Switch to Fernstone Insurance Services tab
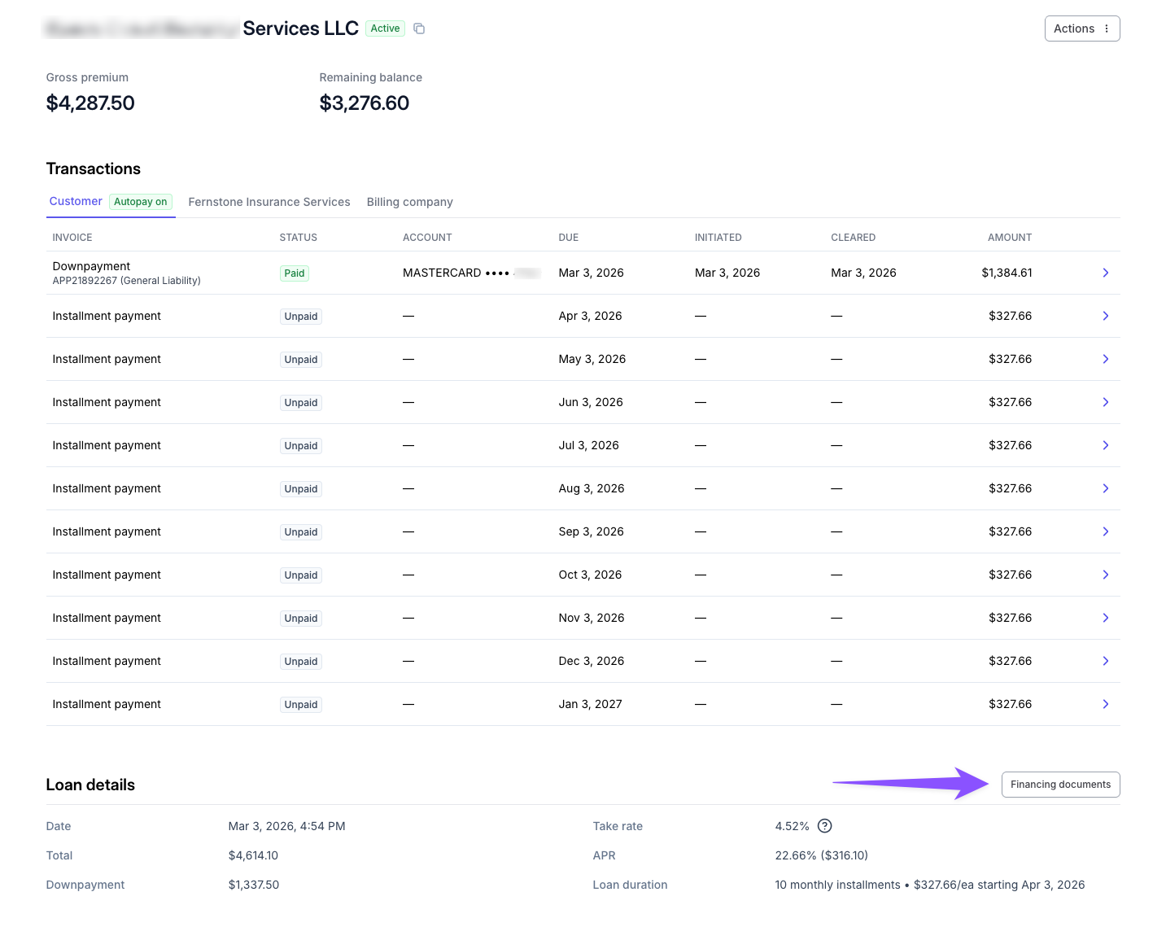 [269, 202]
